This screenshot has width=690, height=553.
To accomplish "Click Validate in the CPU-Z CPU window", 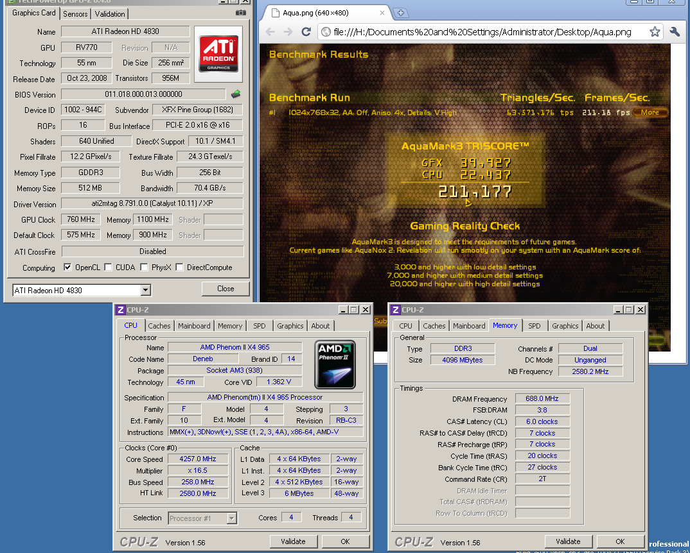I will tap(293, 541).
